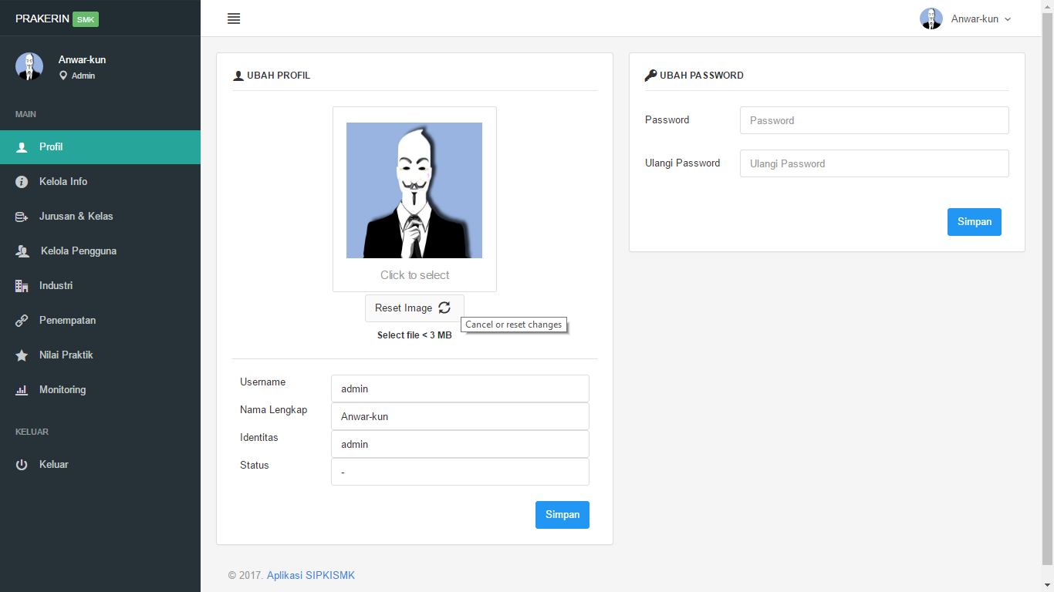Click the refresh arrows icon in Reset Image
This screenshot has height=592, width=1054.
tap(444, 308)
